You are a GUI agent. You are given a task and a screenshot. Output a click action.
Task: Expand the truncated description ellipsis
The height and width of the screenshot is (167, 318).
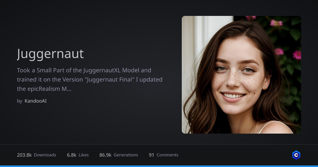pyautogui.click(x=69, y=89)
